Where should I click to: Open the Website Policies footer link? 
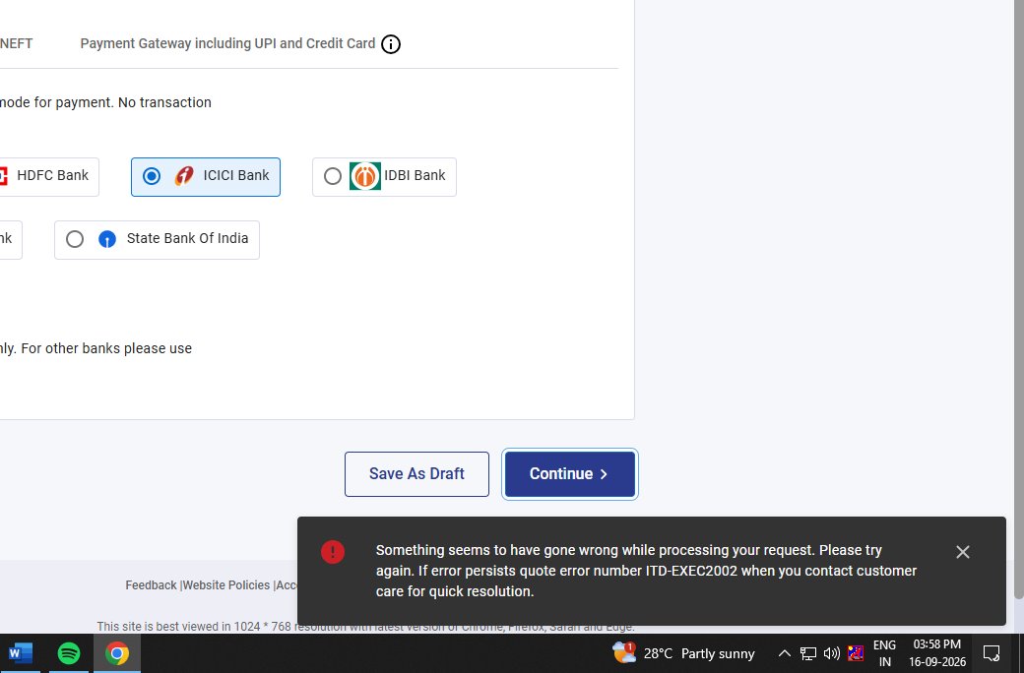click(225, 584)
